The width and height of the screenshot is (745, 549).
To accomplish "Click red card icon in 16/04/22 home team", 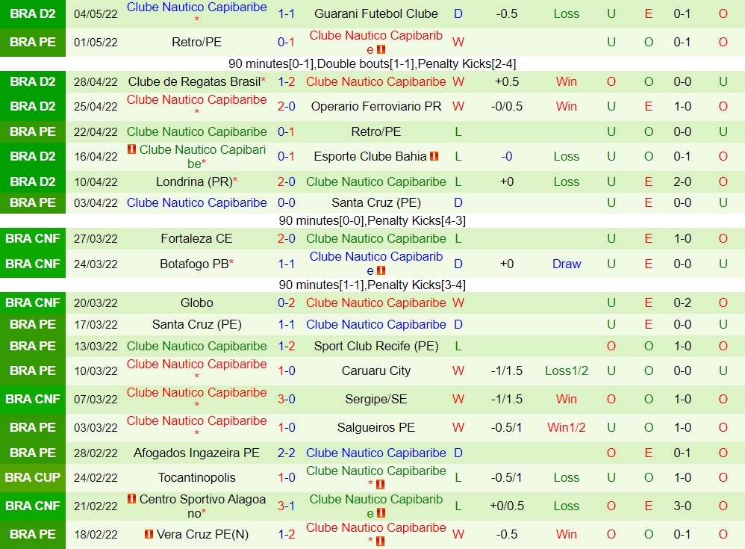I will tap(131, 149).
